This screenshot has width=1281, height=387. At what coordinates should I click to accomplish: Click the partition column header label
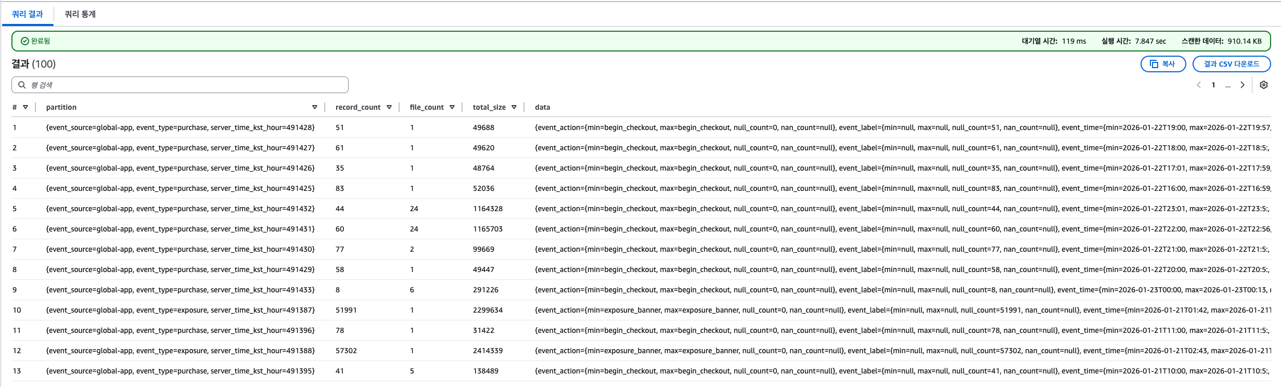(x=61, y=107)
